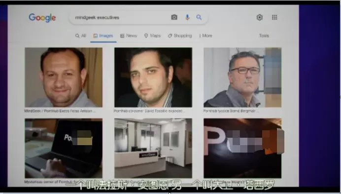Open the first photo of smiling man

pyautogui.click(x=64, y=78)
